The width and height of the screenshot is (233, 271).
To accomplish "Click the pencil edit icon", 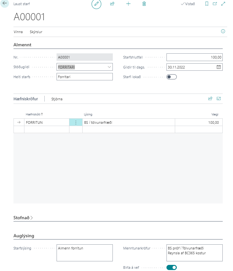I will click(96, 4).
